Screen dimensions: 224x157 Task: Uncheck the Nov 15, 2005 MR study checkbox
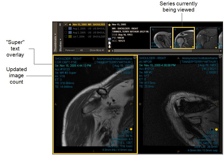pyautogui.click(x=66, y=24)
